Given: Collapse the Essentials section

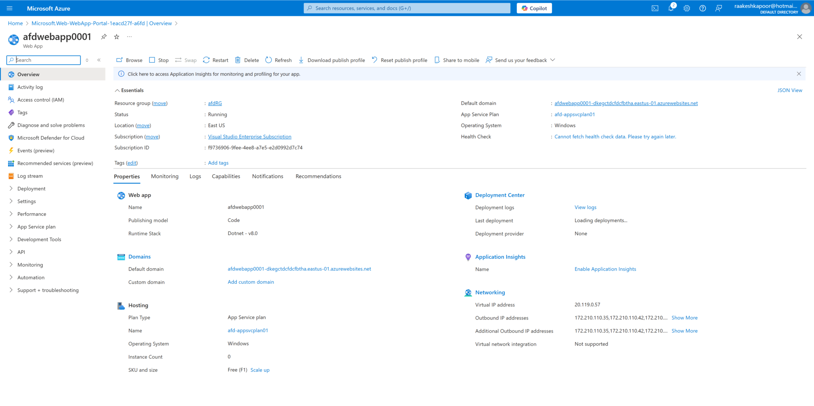Looking at the screenshot, I should coord(117,90).
